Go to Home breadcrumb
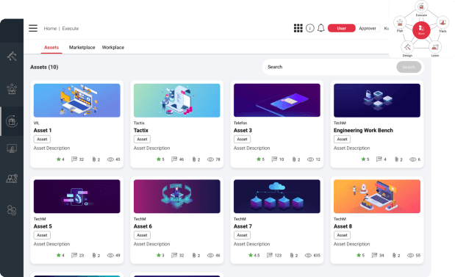The height and width of the screenshot is (277, 455). coord(50,29)
